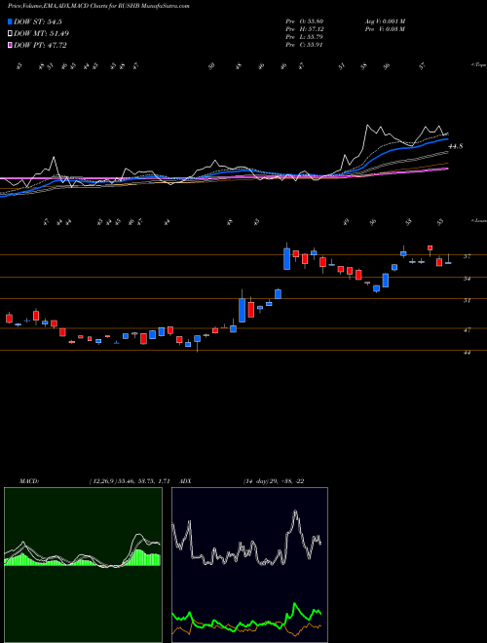Click the MACD (12,26,9) parameters text
The height and width of the screenshot is (643, 487).
point(130,481)
